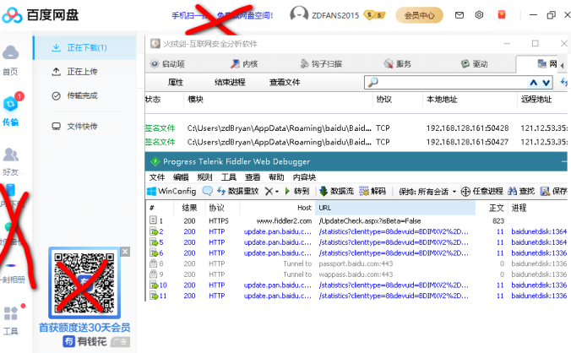Click 首获额度送30天会员 link
This screenshot has width=571, height=353.
(x=84, y=328)
